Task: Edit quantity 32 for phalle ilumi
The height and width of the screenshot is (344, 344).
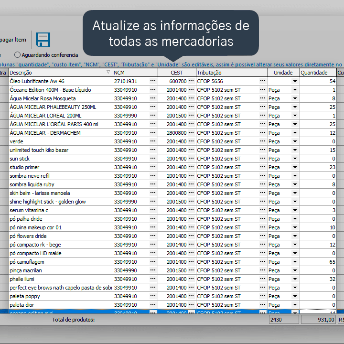Action: pyautogui.click(x=318, y=279)
